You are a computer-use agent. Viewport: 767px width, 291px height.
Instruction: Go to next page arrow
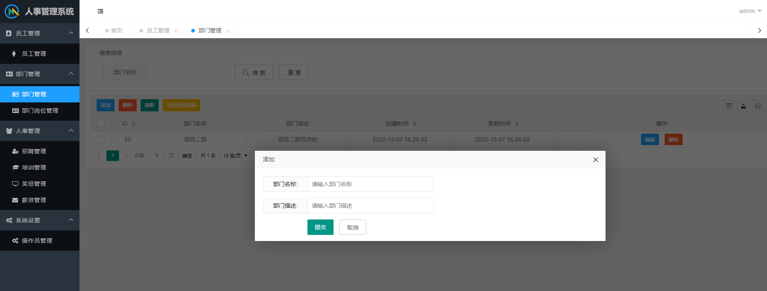point(126,156)
